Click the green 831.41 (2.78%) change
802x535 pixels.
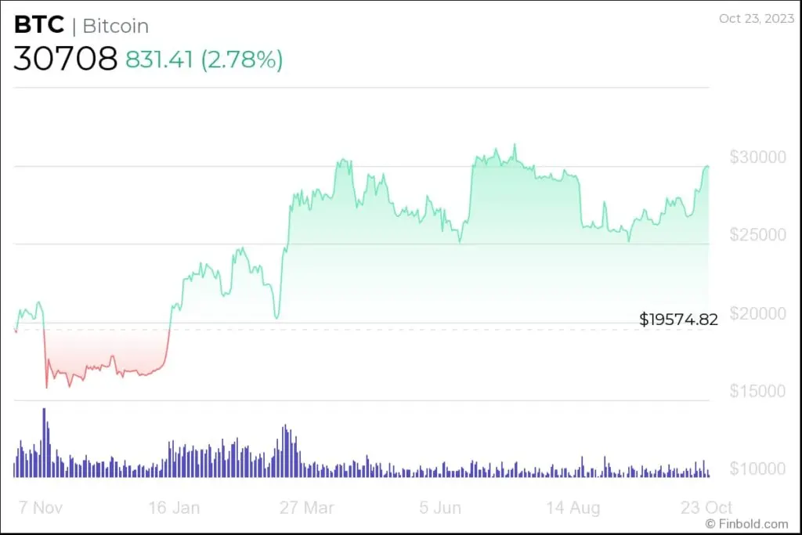tap(204, 60)
